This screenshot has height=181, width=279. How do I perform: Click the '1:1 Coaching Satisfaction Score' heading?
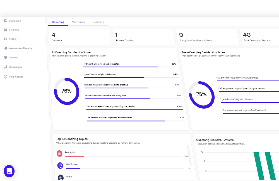click(71, 52)
